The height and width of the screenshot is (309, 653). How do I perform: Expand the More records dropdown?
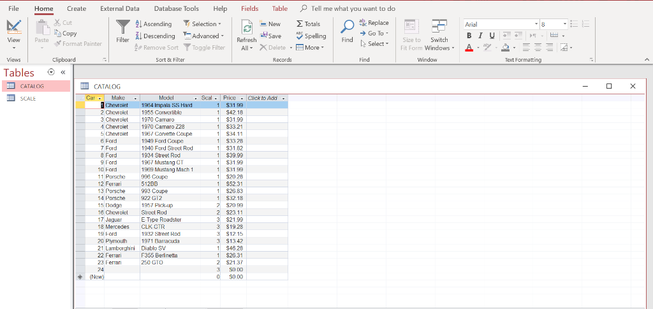322,48
